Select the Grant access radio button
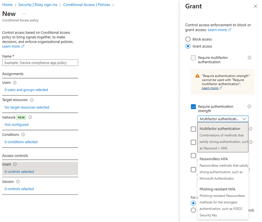This screenshot has width=262, height=222. click(x=188, y=46)
